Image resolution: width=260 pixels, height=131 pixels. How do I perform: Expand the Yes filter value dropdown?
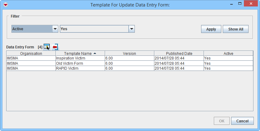[132, 29]
